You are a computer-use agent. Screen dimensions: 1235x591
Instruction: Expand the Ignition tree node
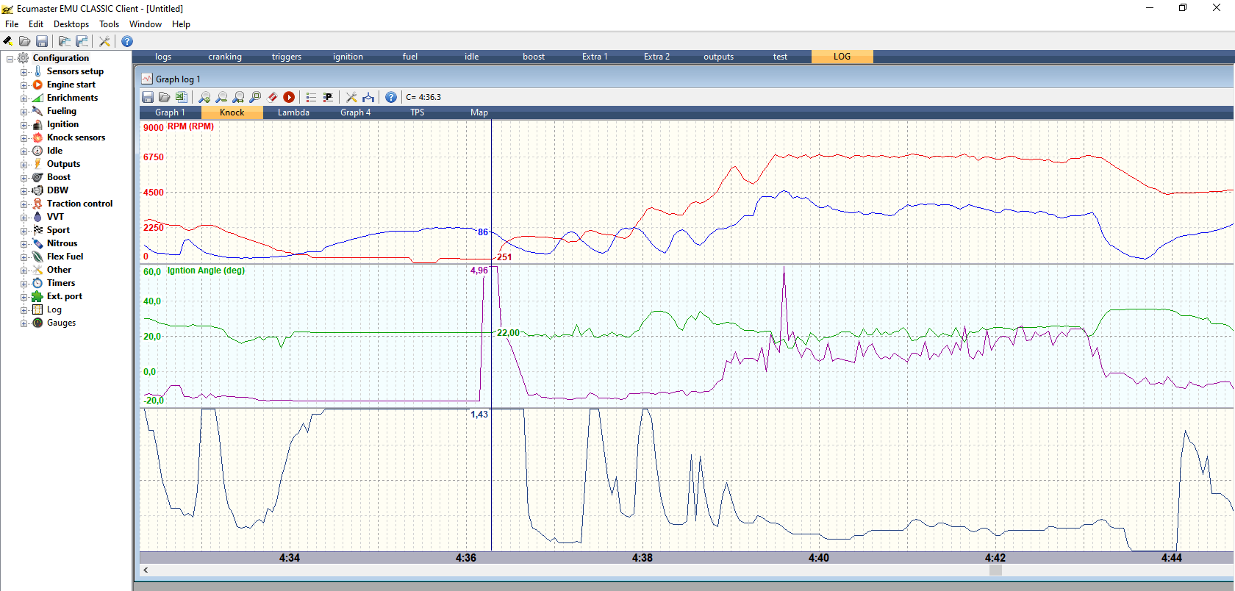24,125
